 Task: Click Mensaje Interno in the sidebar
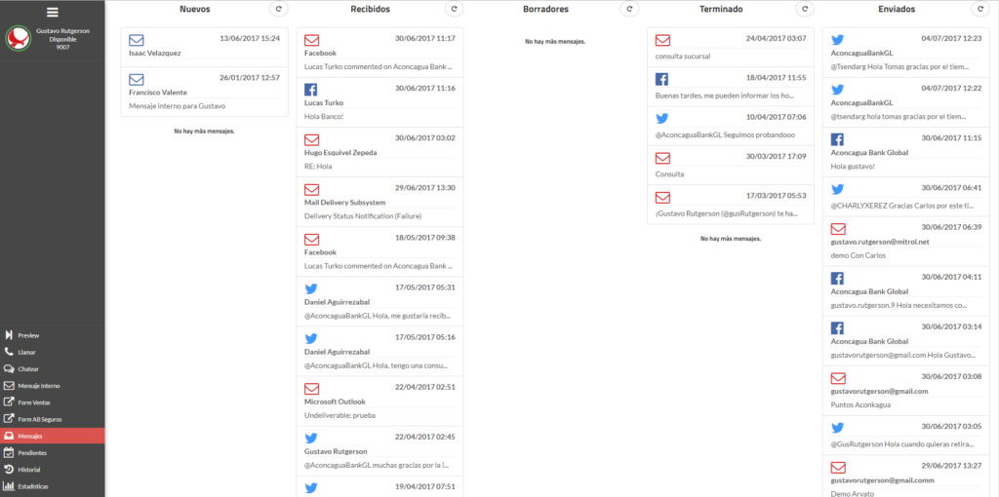38,386
